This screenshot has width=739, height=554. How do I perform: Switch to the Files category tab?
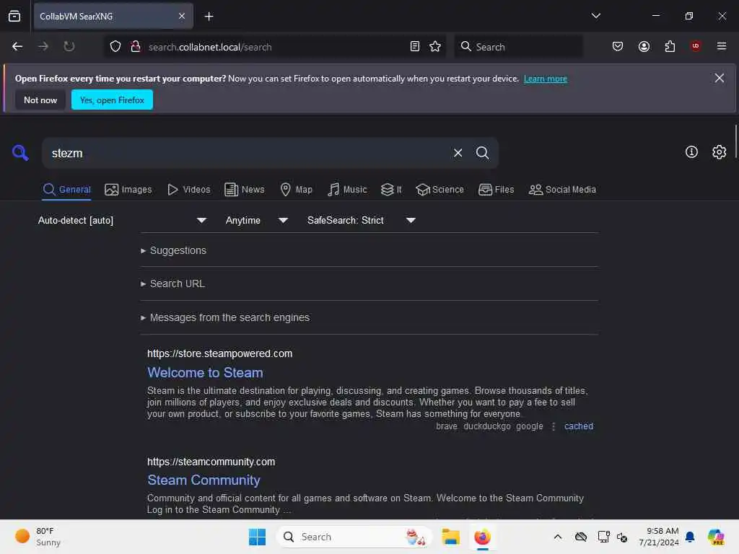(497, 190)
